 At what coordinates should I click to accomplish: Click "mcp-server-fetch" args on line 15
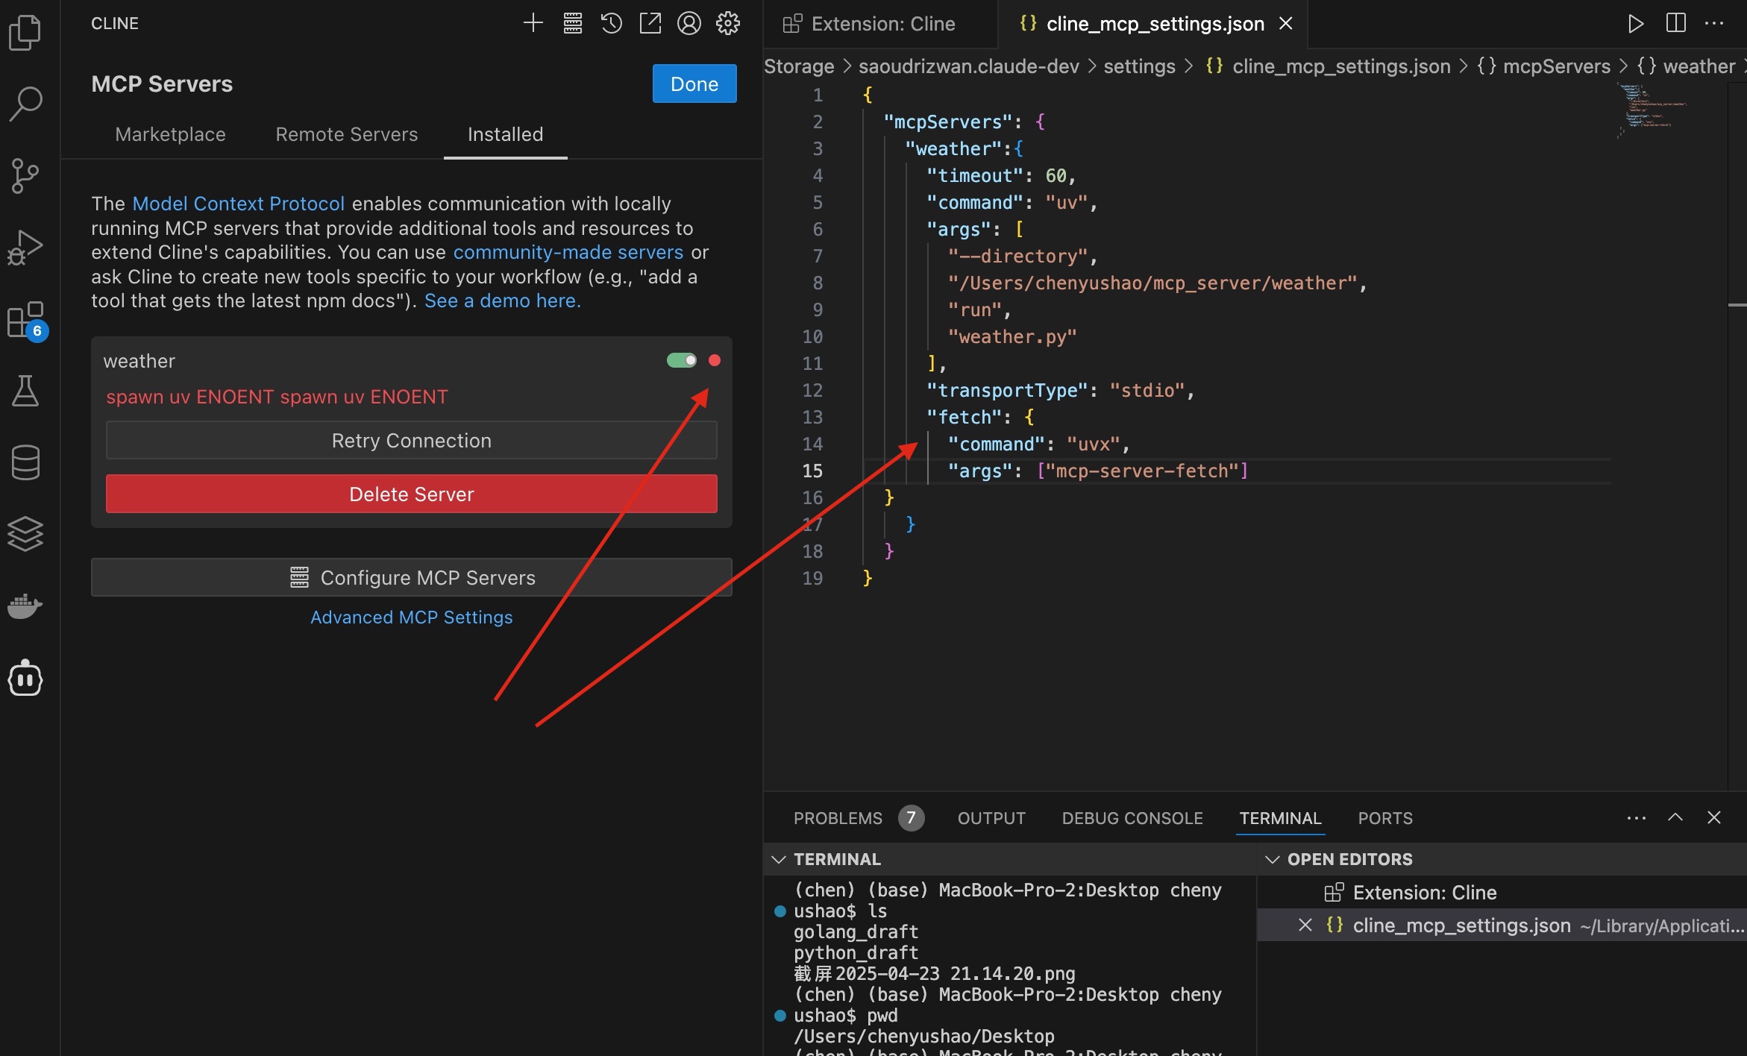1141,471
